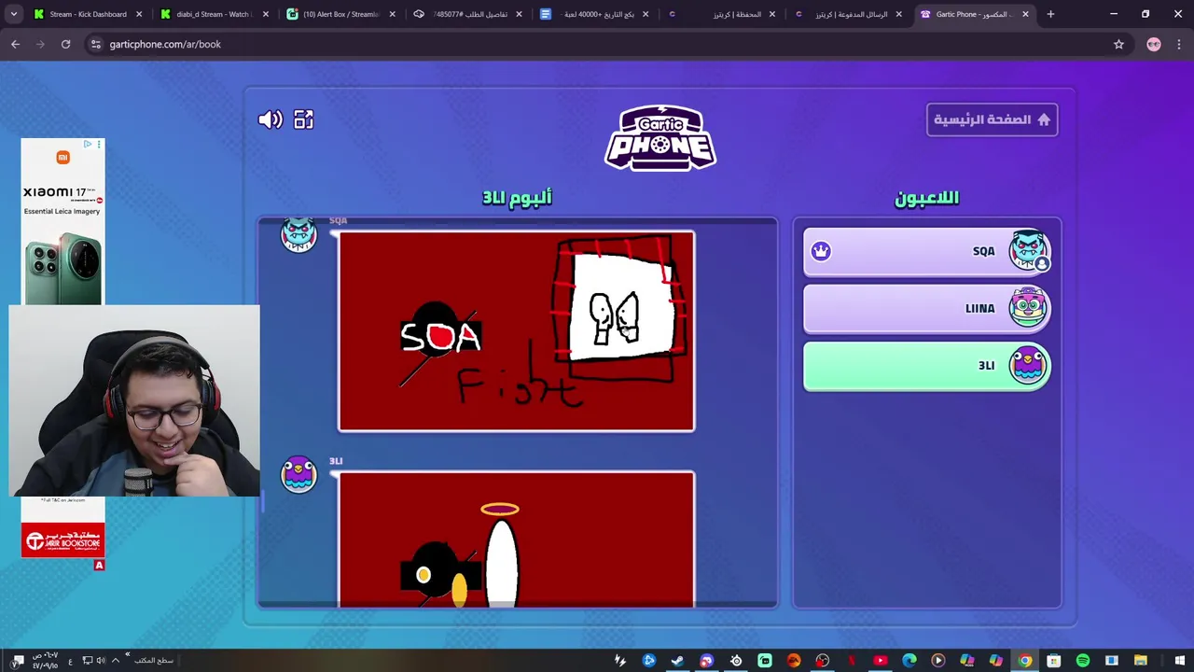1194x672 pixels.
Task: View site information icon in address bar
Action: [95, 44]
